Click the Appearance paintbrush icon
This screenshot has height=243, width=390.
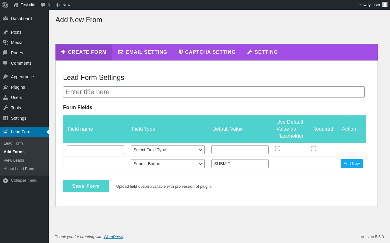click(x=5, y=77)
